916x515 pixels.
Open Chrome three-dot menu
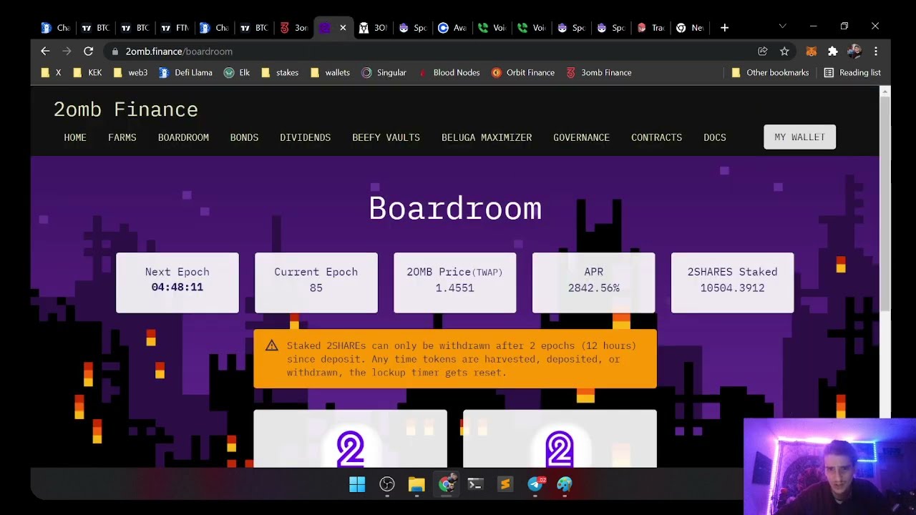[x=875, y=51]
